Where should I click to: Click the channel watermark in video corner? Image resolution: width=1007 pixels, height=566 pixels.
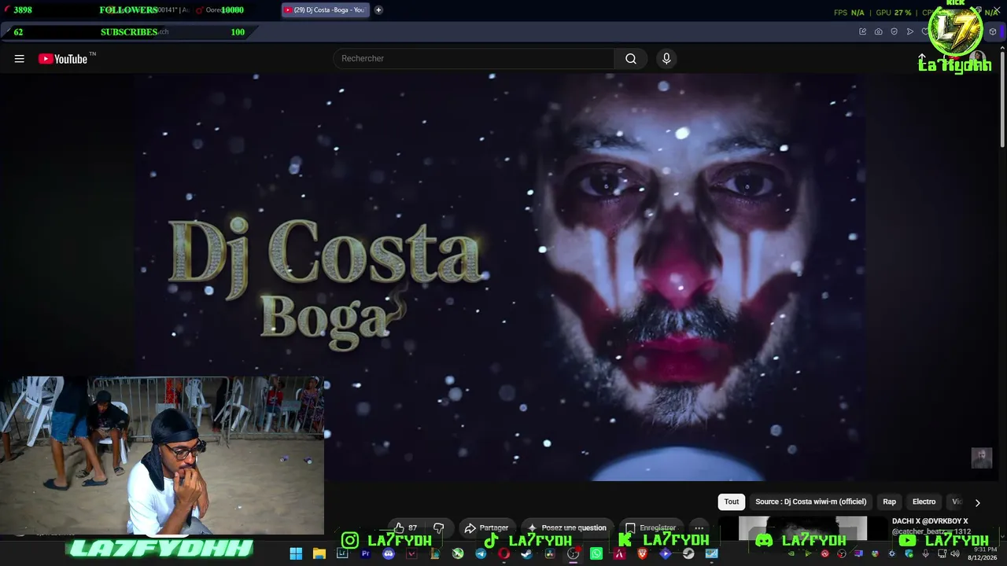pos(981,458)
